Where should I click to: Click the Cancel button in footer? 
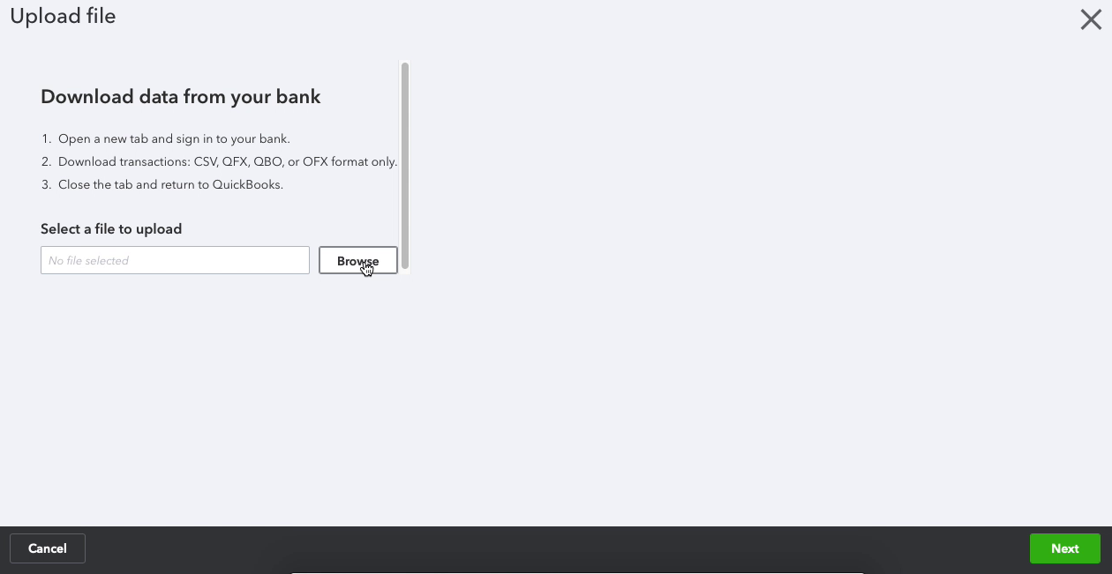(48, 548)
